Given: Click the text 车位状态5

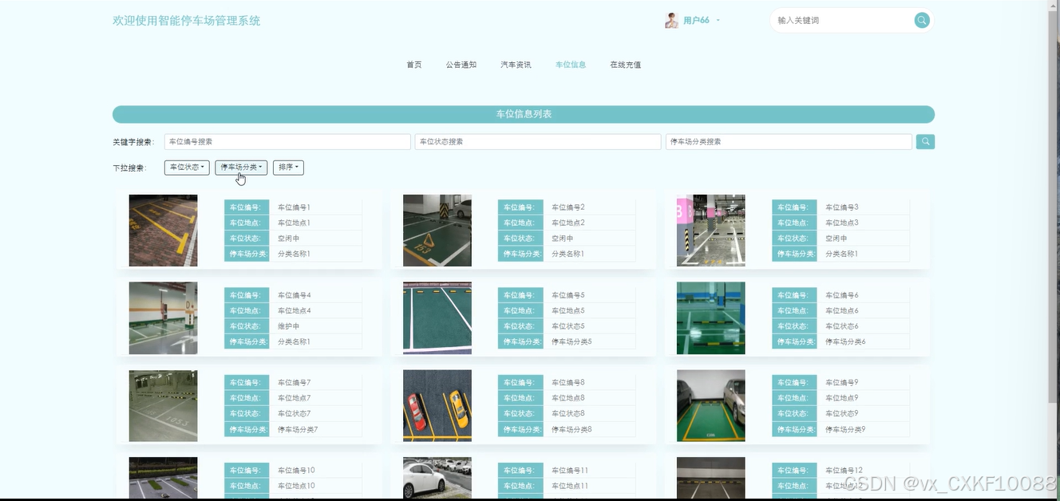Looking at the screenshot, I should pyautogui.click(x=568, y=326).
